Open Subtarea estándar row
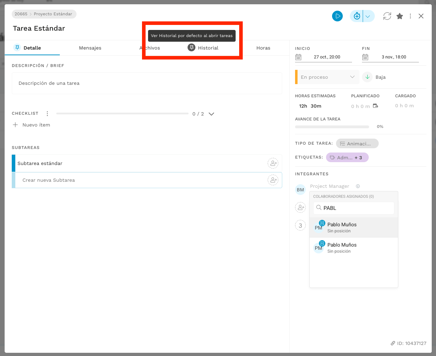Viewport: 436px width, 356px height. point(147,163)
